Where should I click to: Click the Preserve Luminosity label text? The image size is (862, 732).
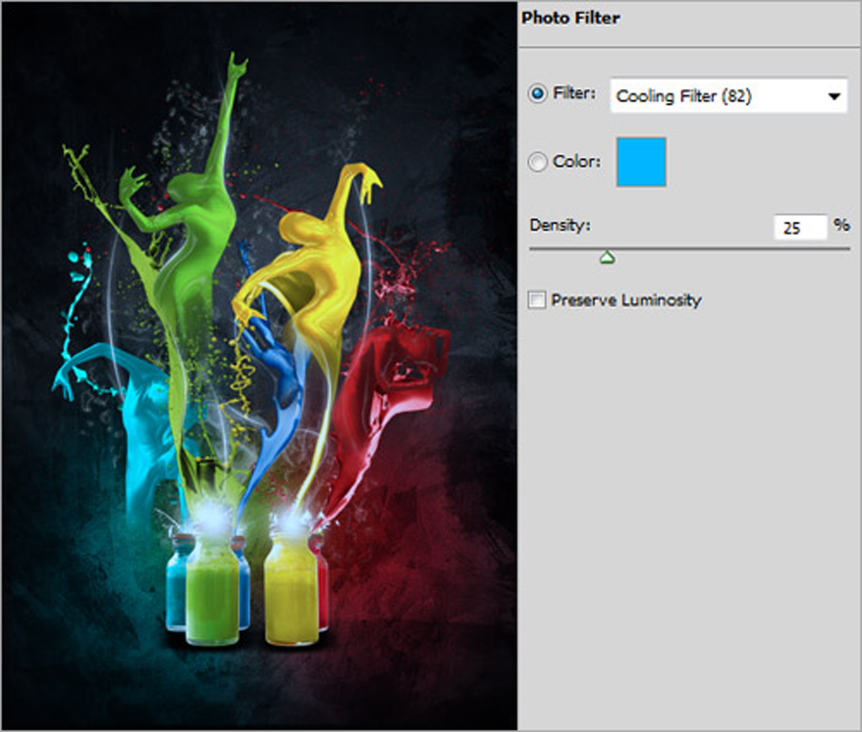[626, 300]
